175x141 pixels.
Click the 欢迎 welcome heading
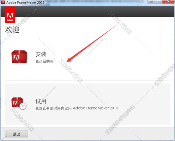12,30
